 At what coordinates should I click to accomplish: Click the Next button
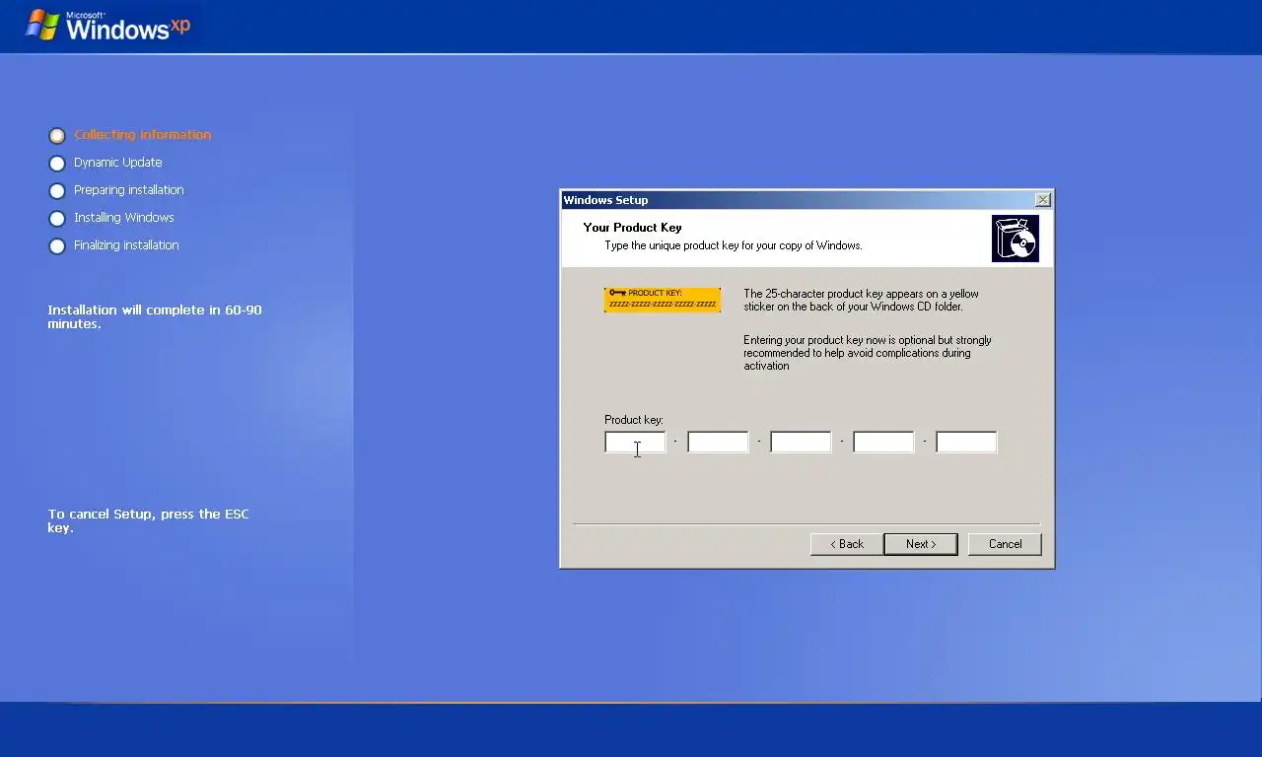click(x=920, y=544)
